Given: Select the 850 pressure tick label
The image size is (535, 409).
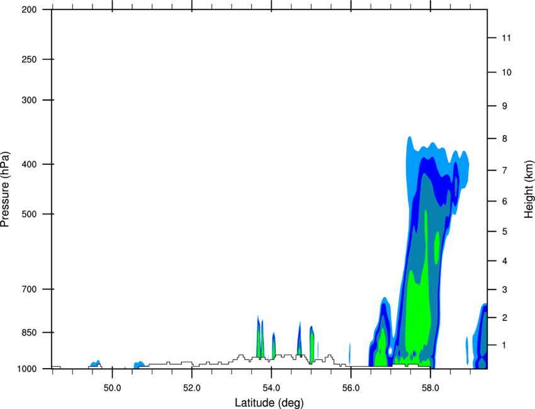Looking at the screenshot, I should click(x=29, y=332).
